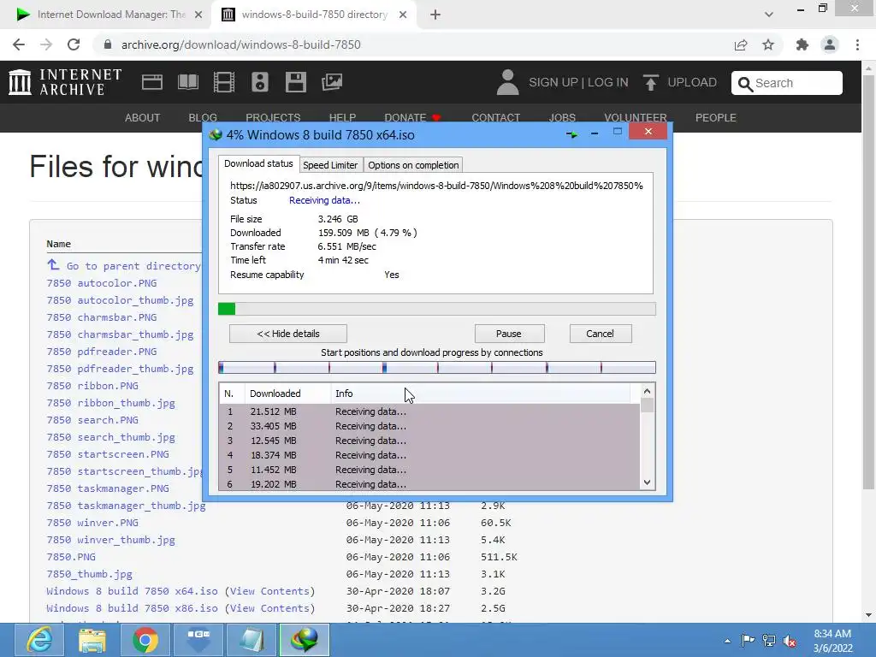Viewport: 876px width, 657px height.
Task: Click the Action Center flag tray icon
Action: pos(748,640)
